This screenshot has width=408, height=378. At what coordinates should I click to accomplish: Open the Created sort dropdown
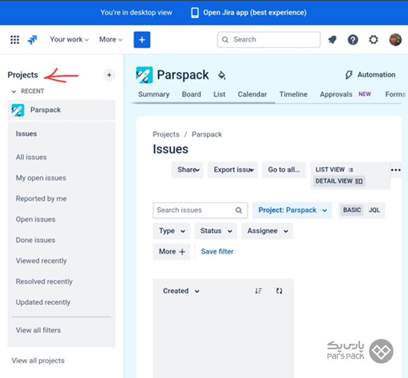pos(181,291)
